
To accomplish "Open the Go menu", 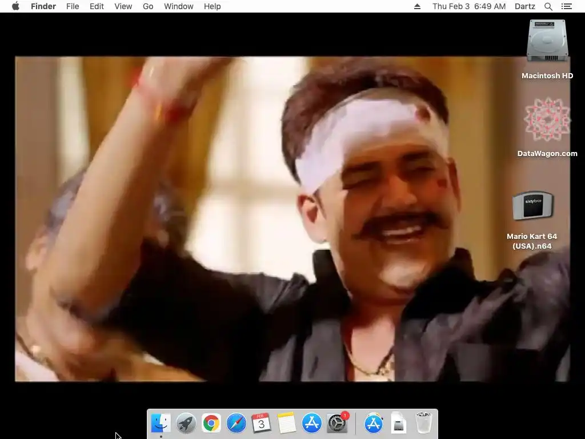I will pyautogui.click(x=148, y=6).
